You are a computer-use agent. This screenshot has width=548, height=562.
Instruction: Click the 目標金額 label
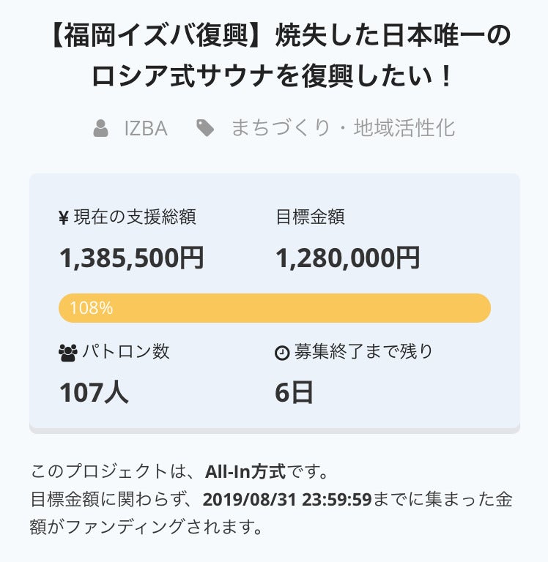click(310, 217)
